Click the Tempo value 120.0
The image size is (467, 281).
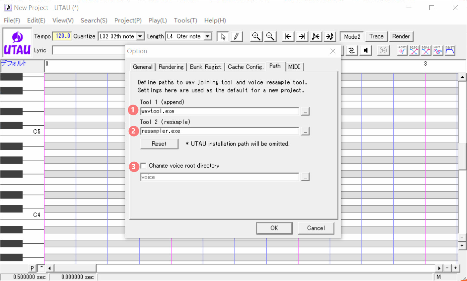click(62, 36)
